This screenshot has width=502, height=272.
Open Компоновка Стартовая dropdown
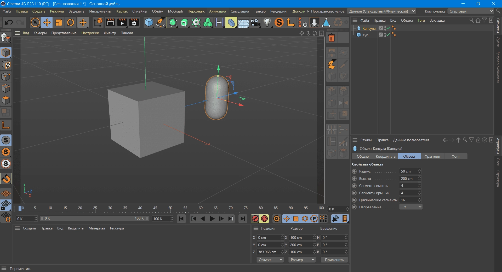(x=471, y=11)
